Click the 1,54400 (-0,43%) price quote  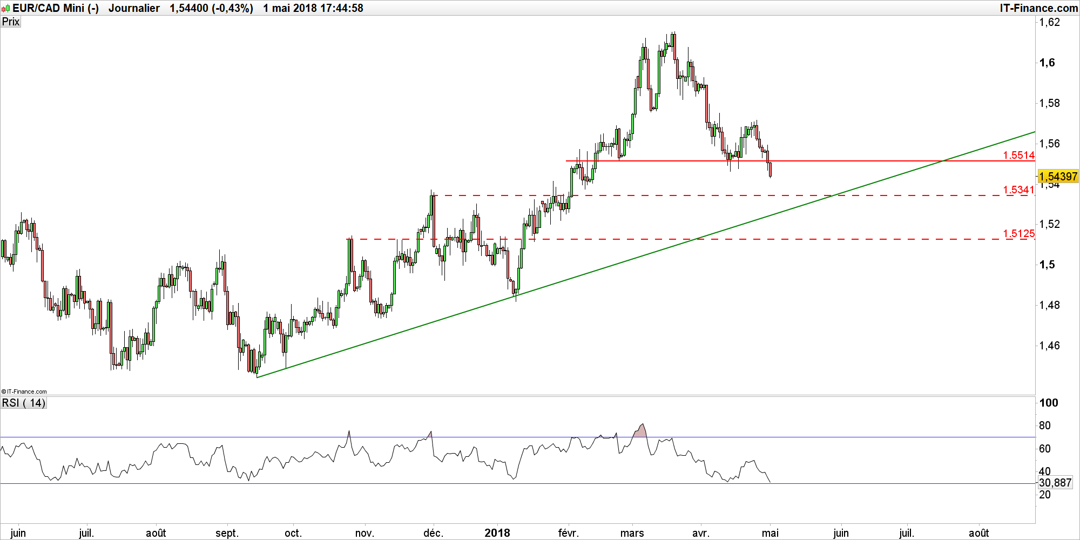tap(211, 8)
